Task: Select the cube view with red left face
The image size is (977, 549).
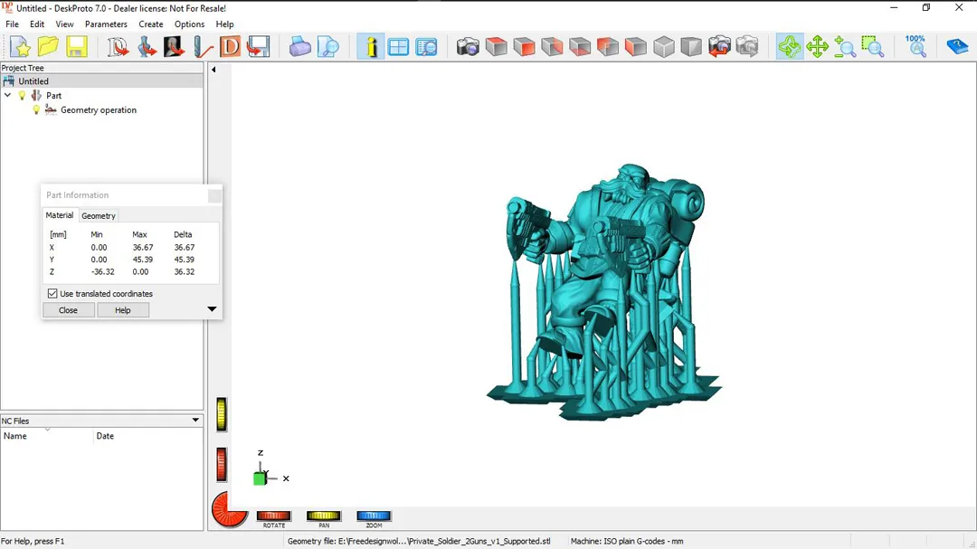Action: [636, 47]
